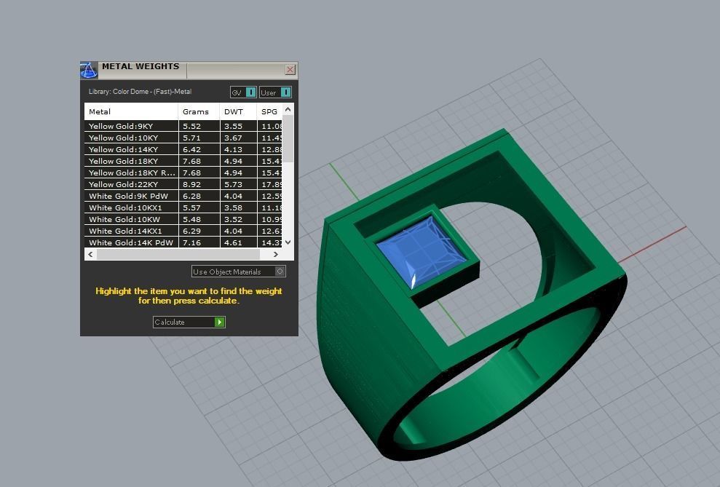Select the Yellow Gold:18KY row
This screenshot has width=720, height=487.
tap(183, 161)
